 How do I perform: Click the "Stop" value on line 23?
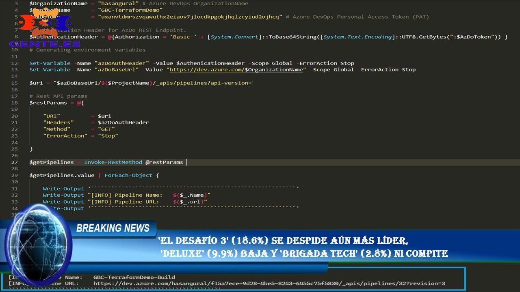[108, 136]
